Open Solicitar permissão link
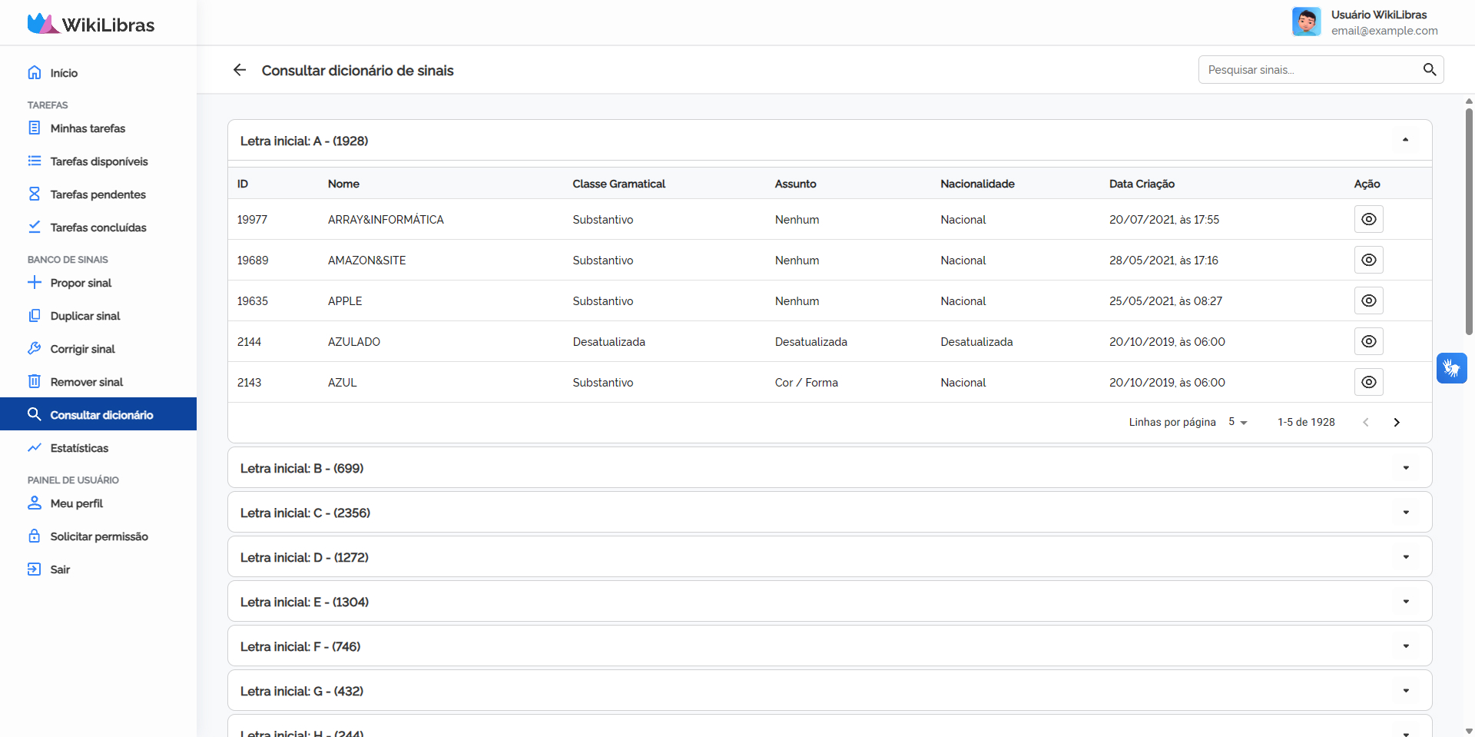 pos(99,536)
